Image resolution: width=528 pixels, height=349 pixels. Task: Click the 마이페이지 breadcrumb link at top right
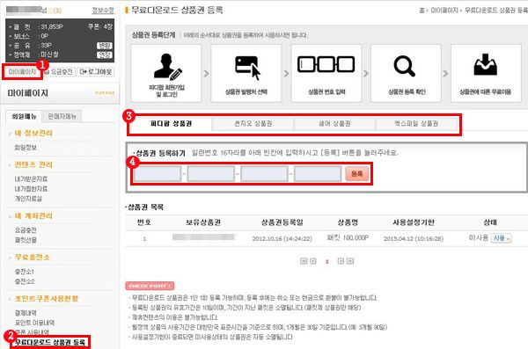coord(444,11)
